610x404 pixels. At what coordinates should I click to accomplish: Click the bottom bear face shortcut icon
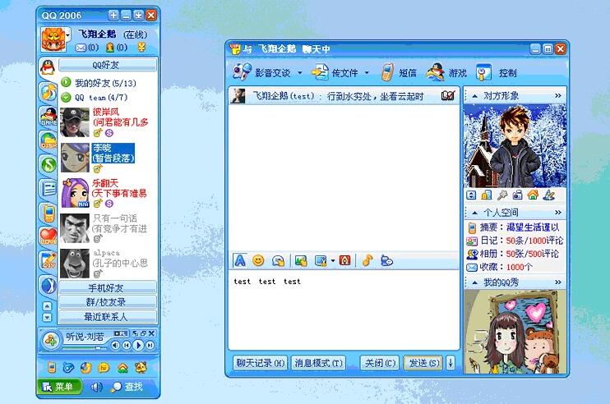tap(141, 367)
